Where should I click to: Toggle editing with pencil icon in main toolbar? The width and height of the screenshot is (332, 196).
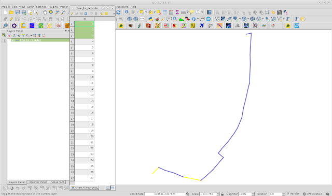click(x=11, y=19)
